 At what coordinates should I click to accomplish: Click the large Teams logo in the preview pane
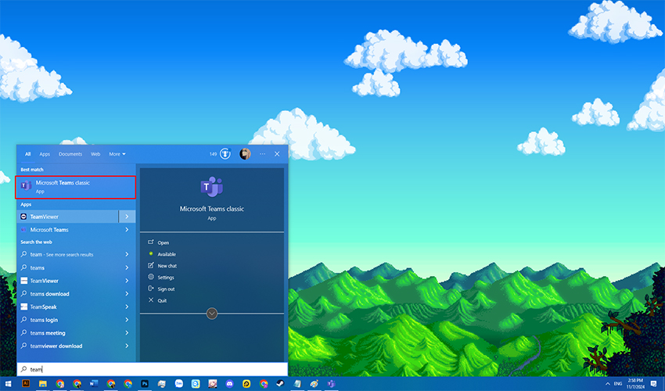point(211,188)
